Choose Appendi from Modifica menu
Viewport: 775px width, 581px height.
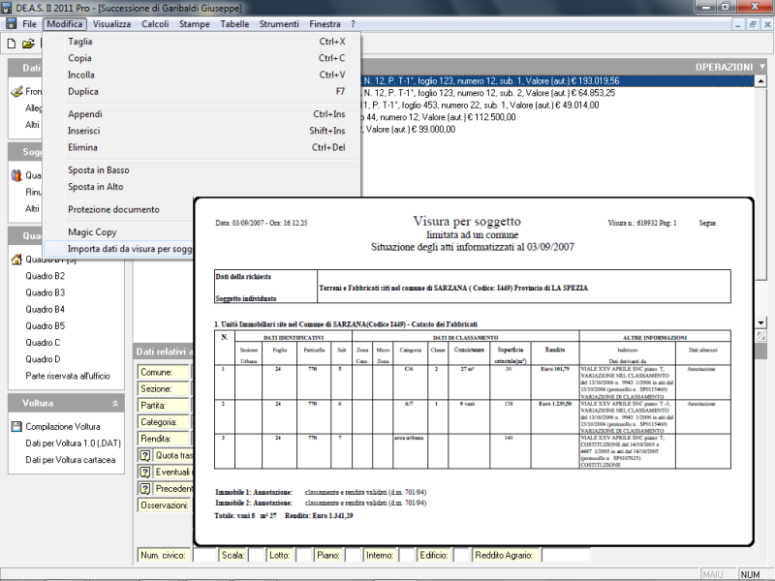202,114
